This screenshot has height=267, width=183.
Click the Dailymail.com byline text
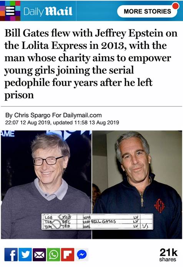click(x=82, y=115)
